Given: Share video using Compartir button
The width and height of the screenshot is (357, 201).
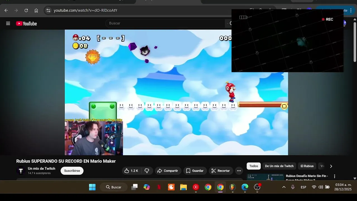Looking at the screenshot, I should 168,171.
